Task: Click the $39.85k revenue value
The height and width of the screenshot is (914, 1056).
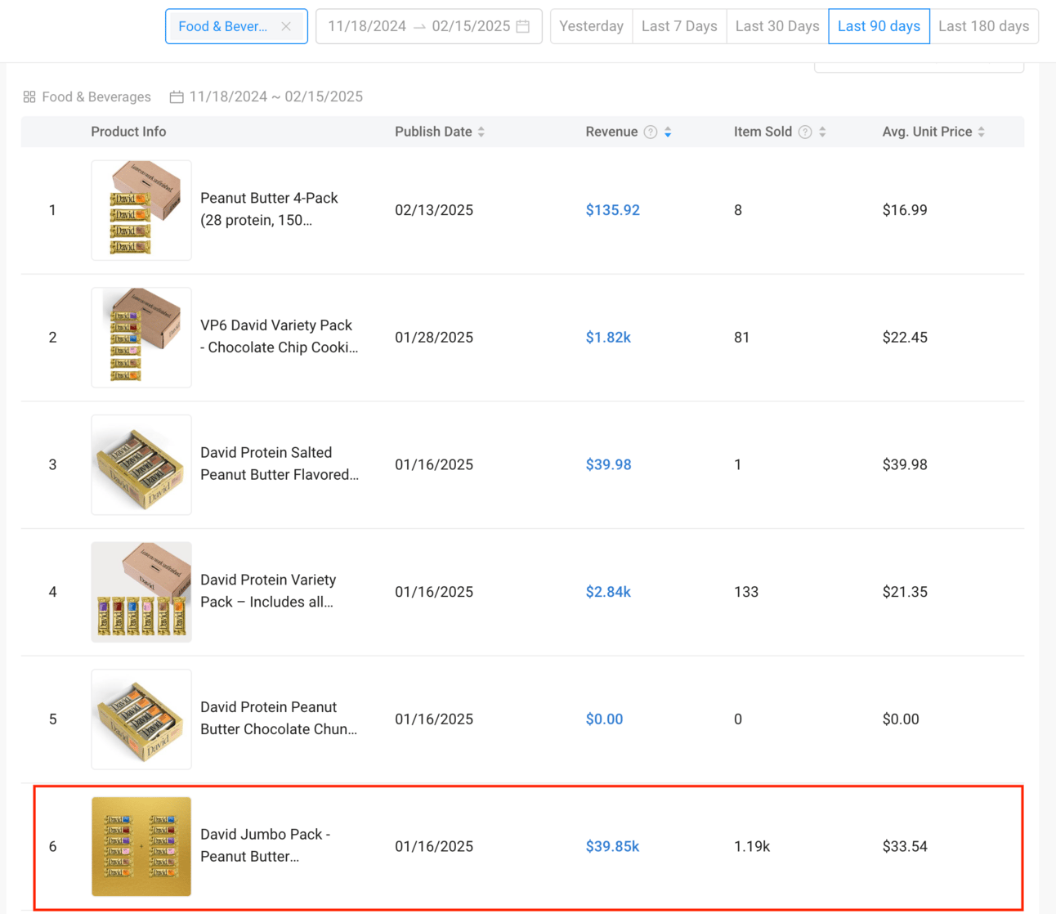Action: [612, 847]
